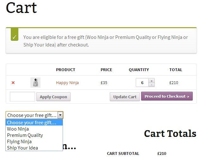206x159 pixels.
Task: Focus the coupon code text box
Action: (x=22, y=97)
